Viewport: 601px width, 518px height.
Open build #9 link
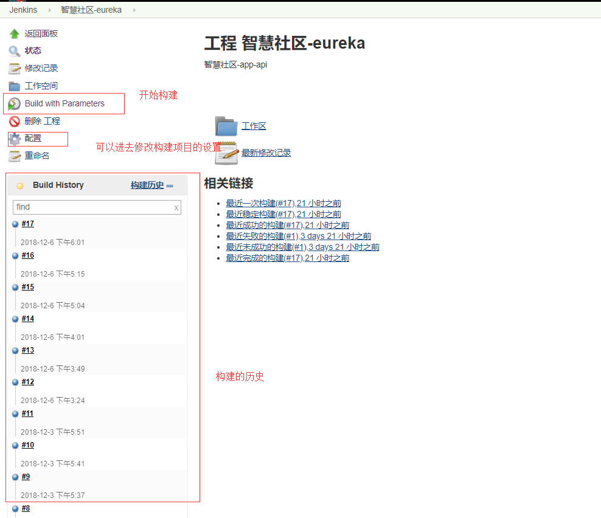26,476
